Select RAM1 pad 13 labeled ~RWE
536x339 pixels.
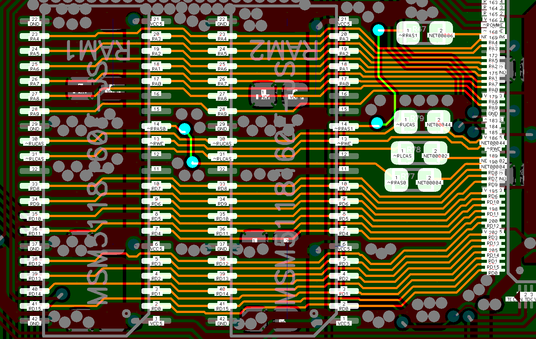click(156, 141)
